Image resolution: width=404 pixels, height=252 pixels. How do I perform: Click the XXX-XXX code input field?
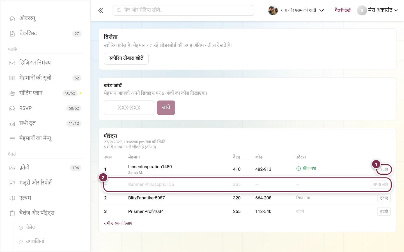coord(129,108)
